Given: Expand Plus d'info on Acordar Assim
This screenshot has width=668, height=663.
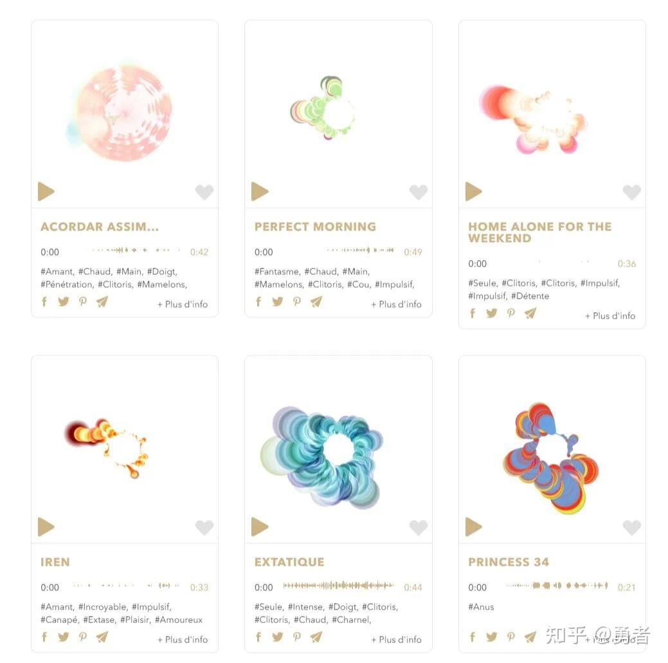Looking at the screenshot, I should point(183,304).
